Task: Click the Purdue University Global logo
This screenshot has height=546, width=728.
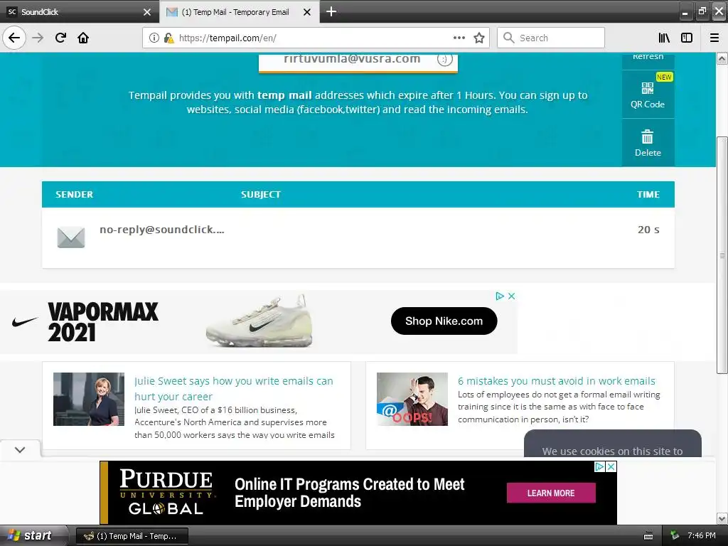Action: 166,492
